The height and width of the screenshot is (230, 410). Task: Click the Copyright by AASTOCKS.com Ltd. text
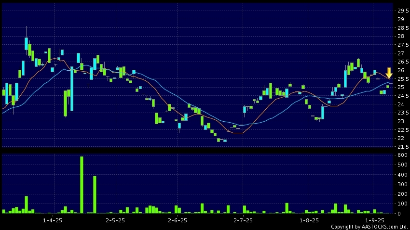(369, 227)
